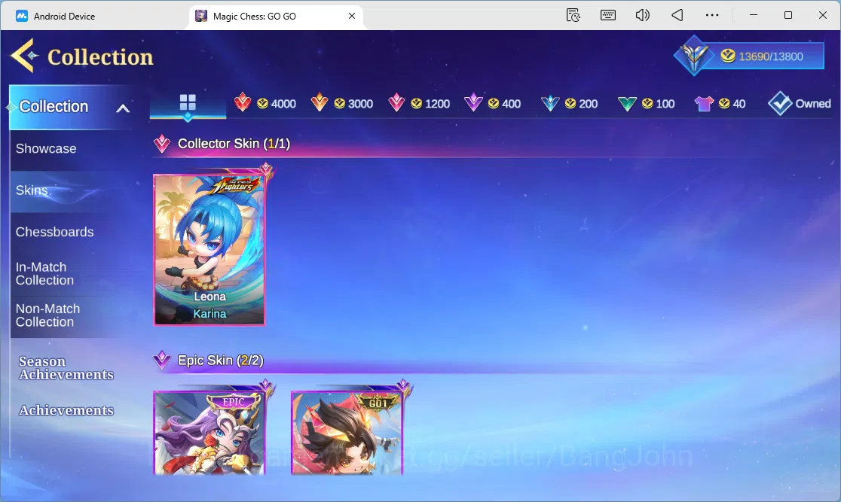Click the volume speaker icon

coord(642,15)
